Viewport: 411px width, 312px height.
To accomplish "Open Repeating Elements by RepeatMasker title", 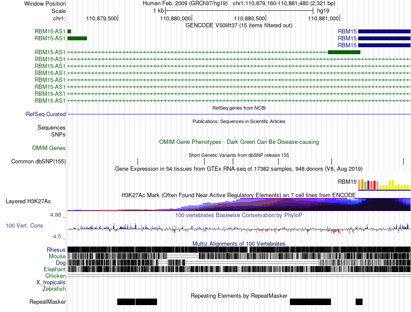I will coord(239,296).
